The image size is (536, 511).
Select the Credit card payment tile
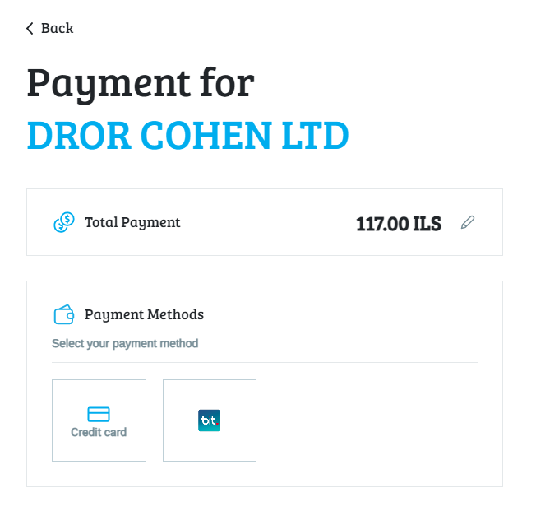pos(99,420)
